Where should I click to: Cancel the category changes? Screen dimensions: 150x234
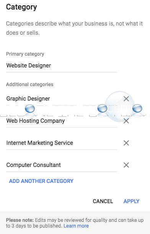tap(103, 201)
